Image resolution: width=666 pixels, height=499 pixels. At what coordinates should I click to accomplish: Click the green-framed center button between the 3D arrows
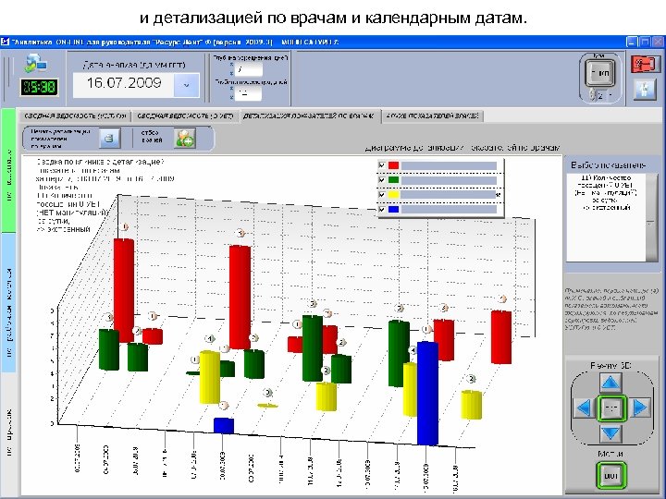click(x=611, y=408)
